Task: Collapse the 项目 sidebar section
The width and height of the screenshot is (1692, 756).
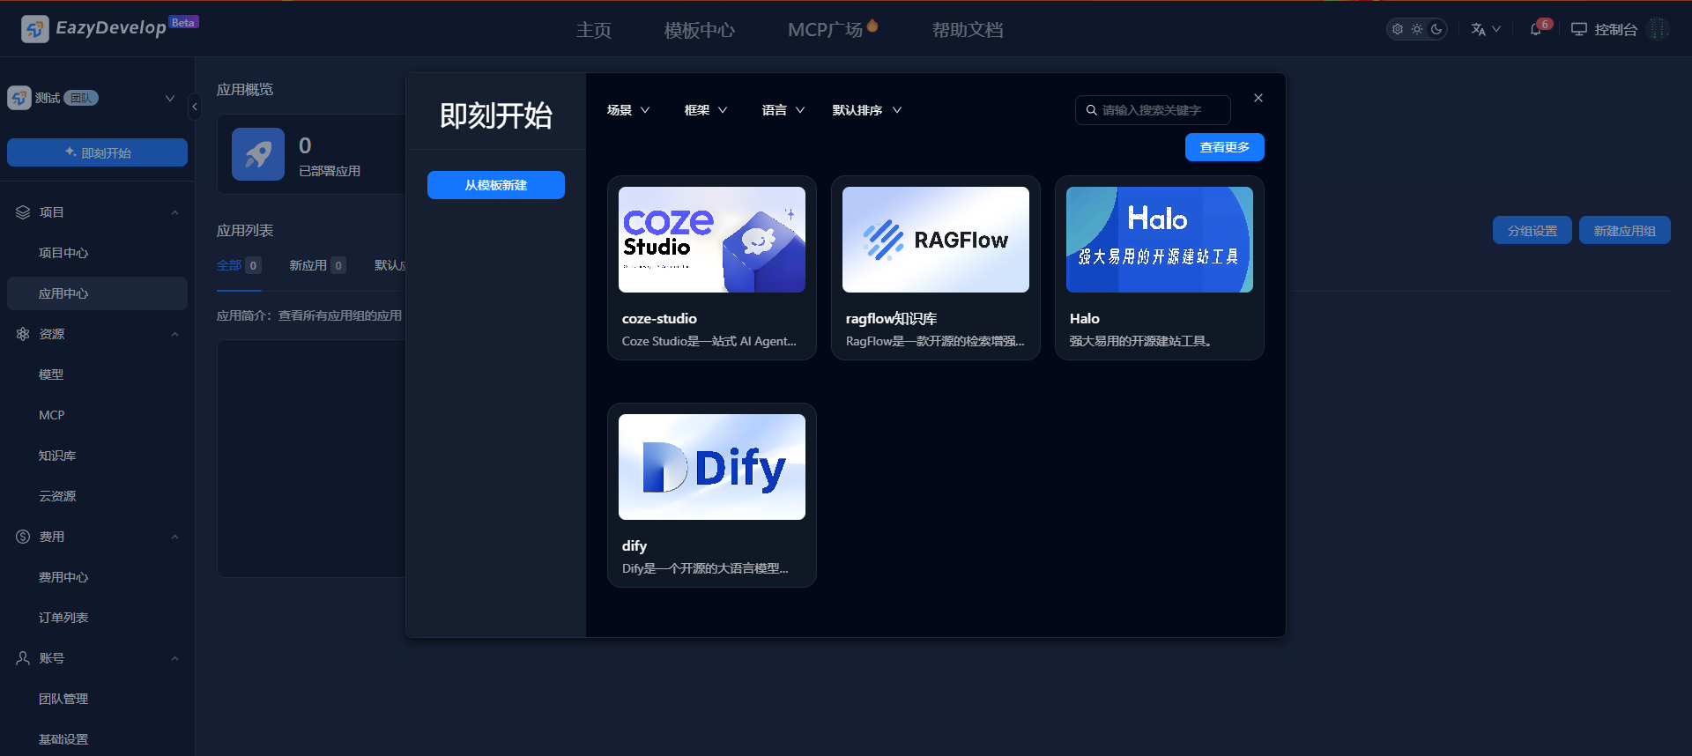Action: click(174, 212)
